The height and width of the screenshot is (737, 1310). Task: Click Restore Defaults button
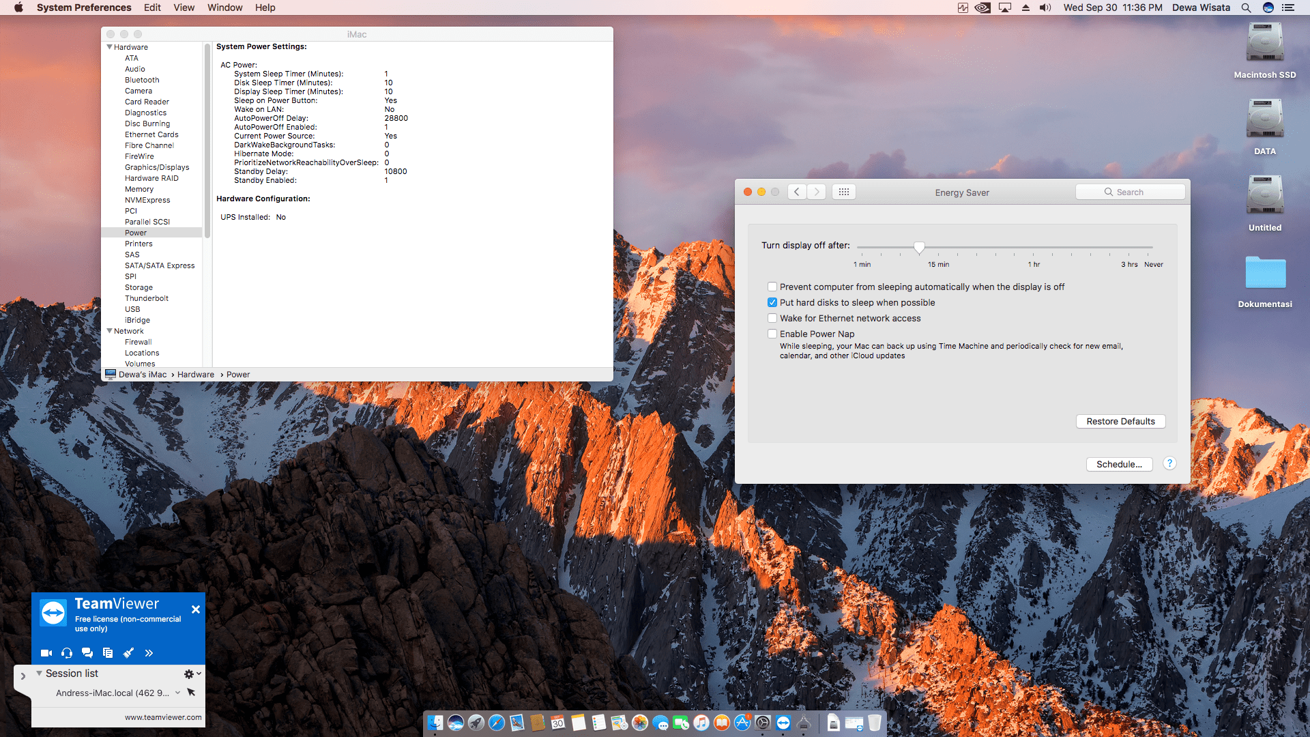pyautogui.click(x=1121, y=421)
